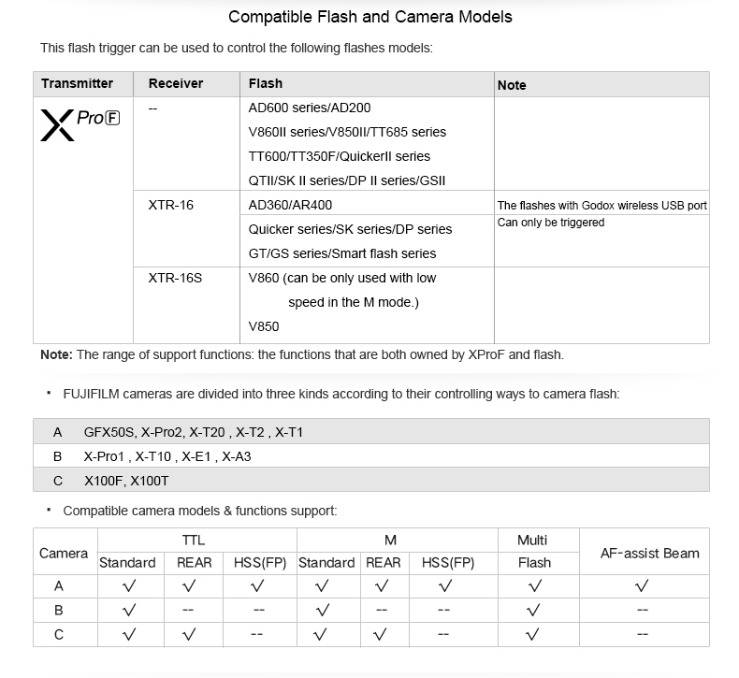The image size is (739, 678).
Task: Click the Multi Flash checkmark in row C
Action: coord(534,635)
